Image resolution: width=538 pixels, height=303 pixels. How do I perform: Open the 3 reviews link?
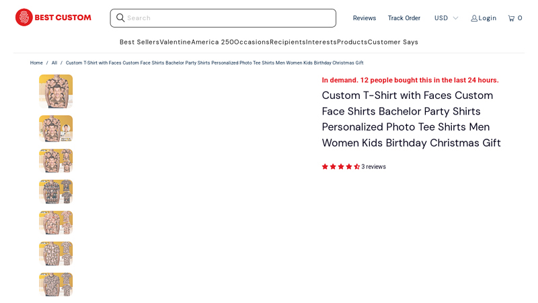(373, 167)
